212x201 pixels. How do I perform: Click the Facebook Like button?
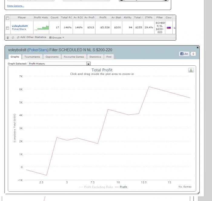point(184,54)
